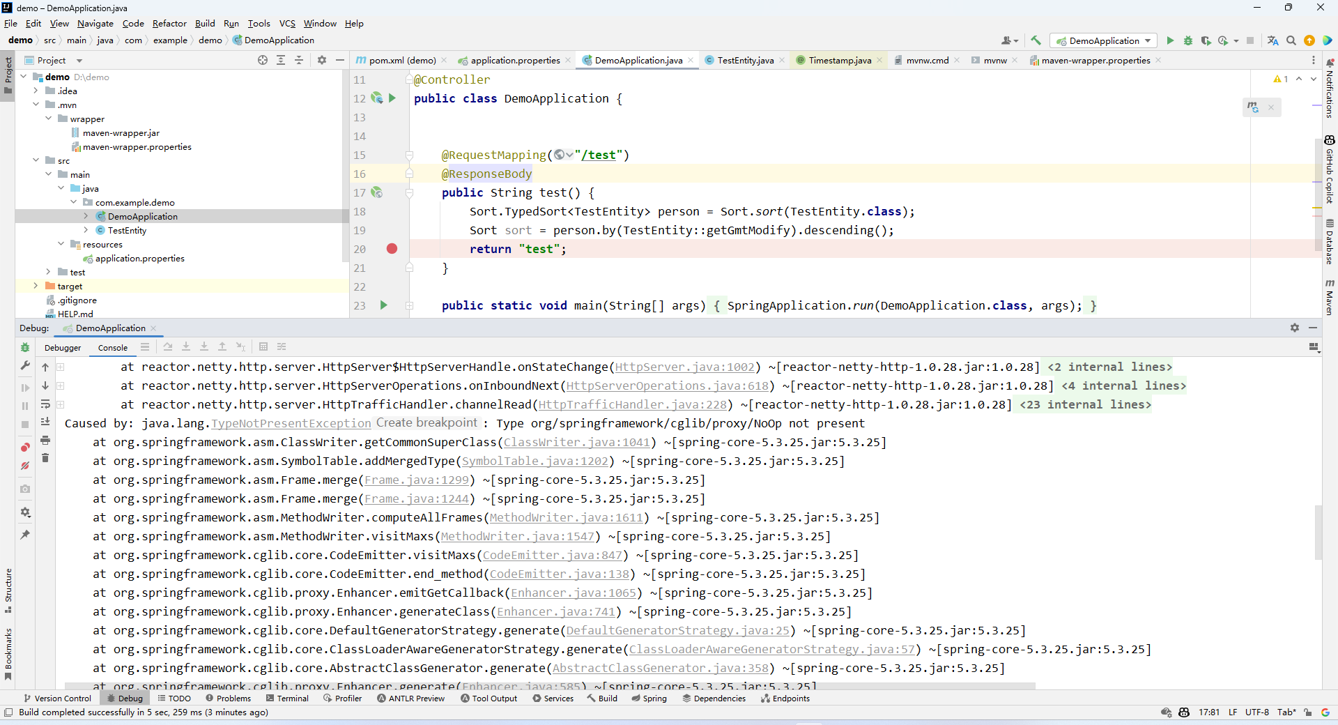Viewport: 1338px width, 725px height.
Task: Clear All console trash icon
Action: [45, 458]
